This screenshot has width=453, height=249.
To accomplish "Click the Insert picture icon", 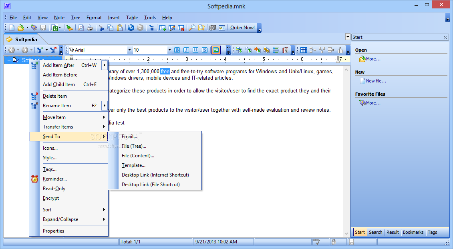I will click(239, 50).
